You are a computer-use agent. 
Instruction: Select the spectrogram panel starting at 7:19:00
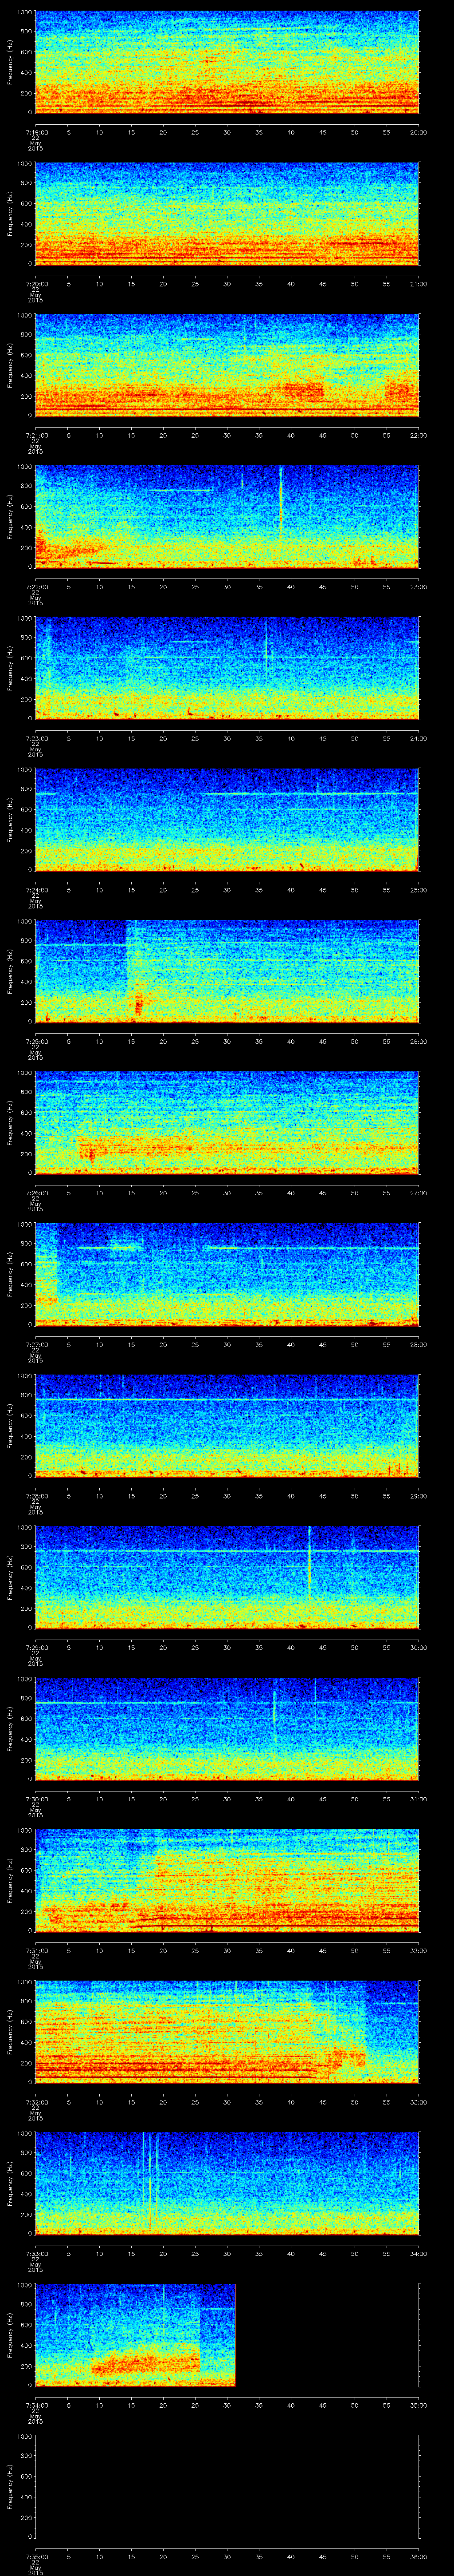pyautogui.click(x=227, y=63)
